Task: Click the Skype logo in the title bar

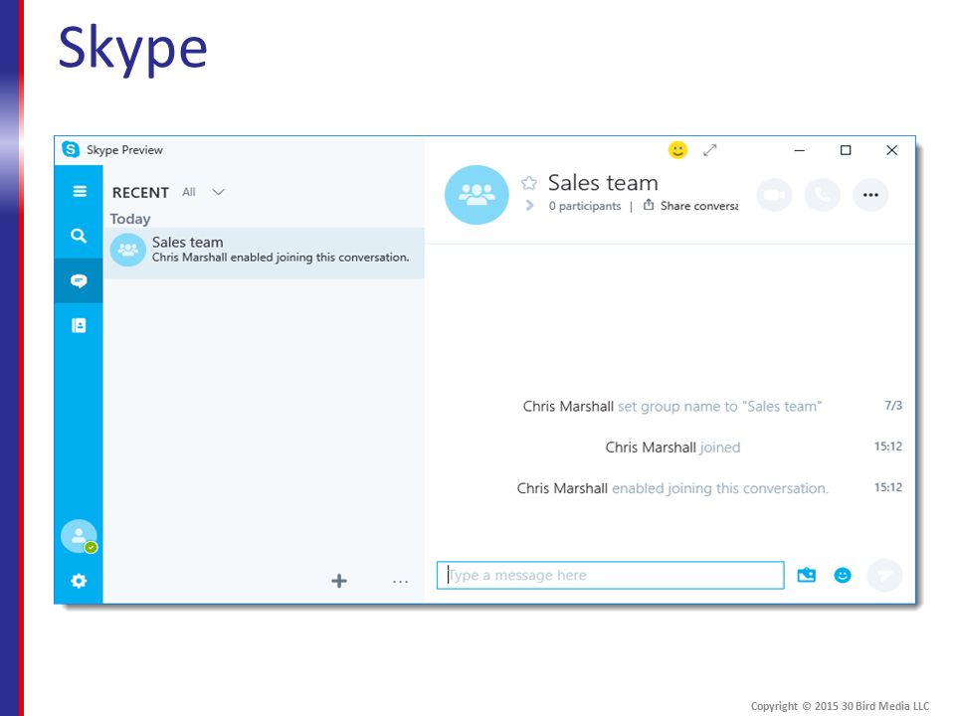Action: [x=71, y=149]
